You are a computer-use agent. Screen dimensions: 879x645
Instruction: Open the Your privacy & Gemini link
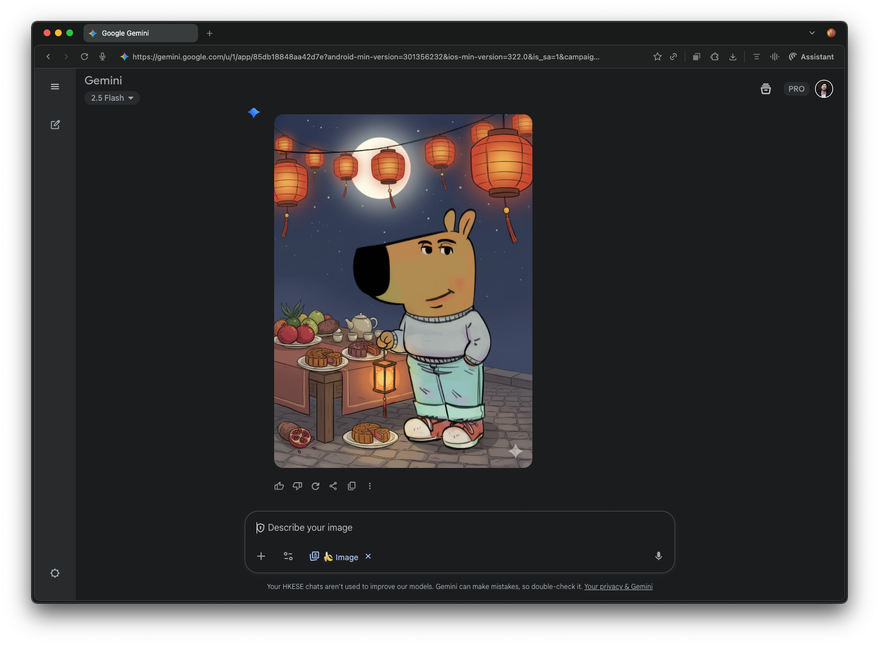tap(618, 587)
